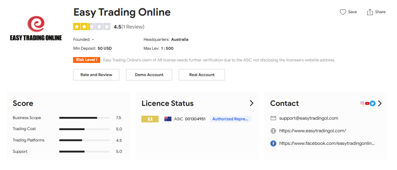Expand the Contact section arrow
The width and height of the screenshot is (397, 170).
380,103
